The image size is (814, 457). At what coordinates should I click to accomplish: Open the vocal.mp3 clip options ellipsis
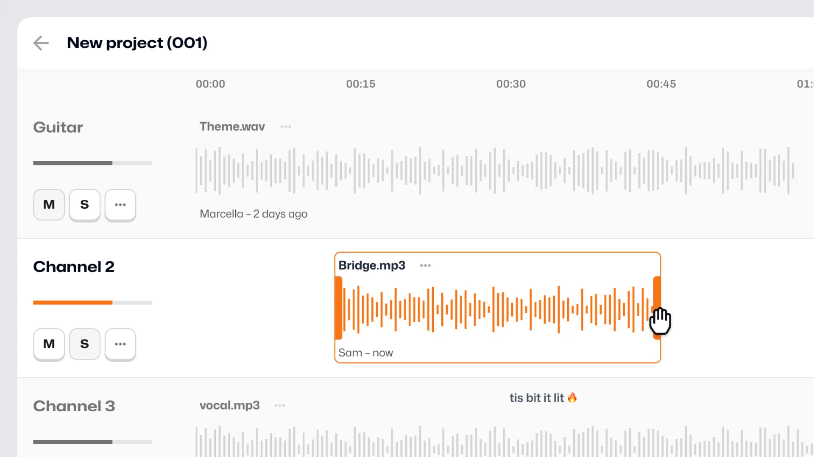280,405
